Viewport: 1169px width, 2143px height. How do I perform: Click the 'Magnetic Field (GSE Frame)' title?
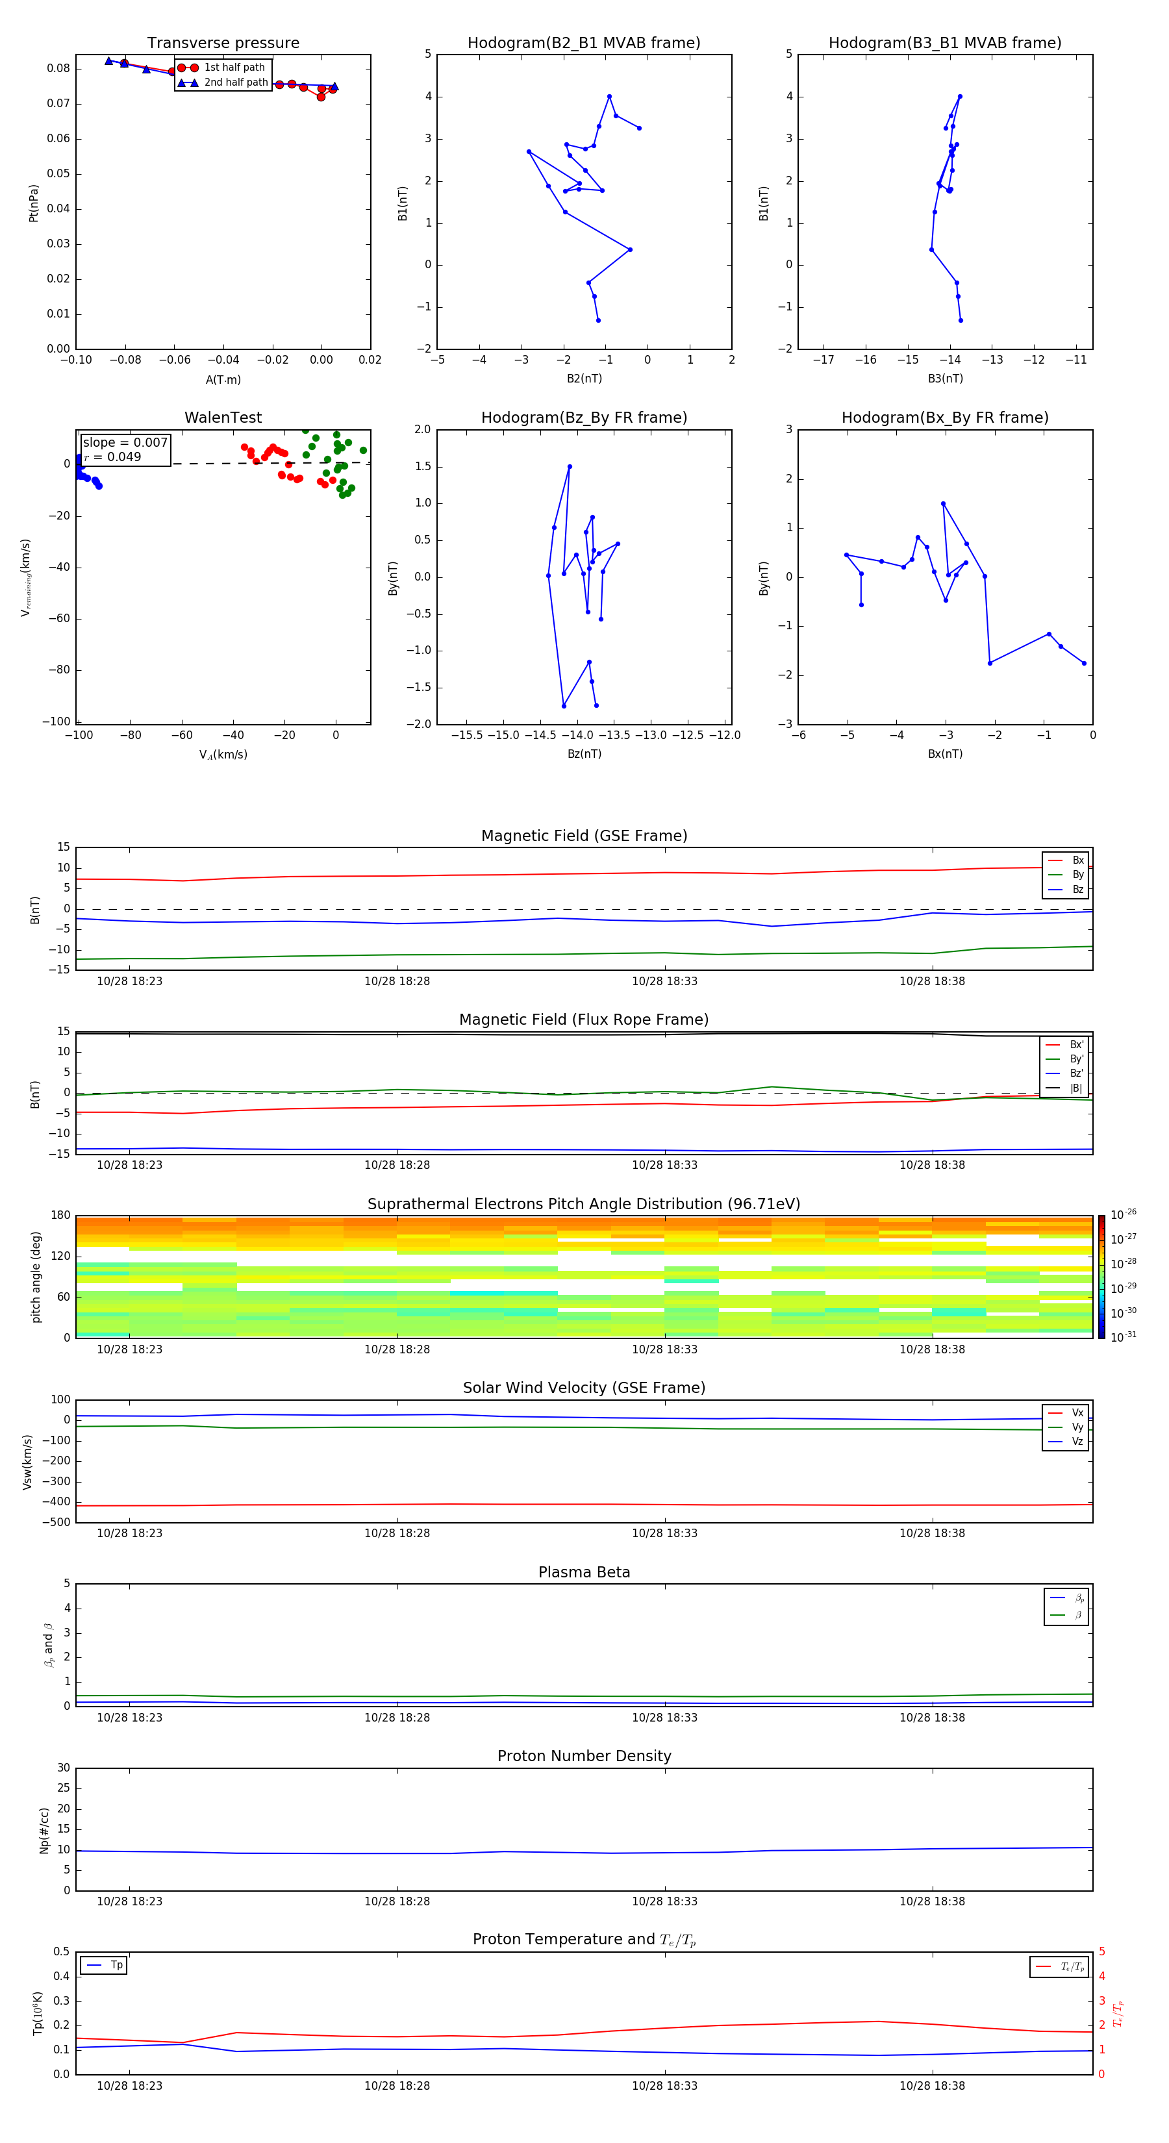(584, 836)
